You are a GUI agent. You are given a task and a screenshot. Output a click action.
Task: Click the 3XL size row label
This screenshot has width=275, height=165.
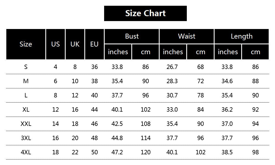26,138
